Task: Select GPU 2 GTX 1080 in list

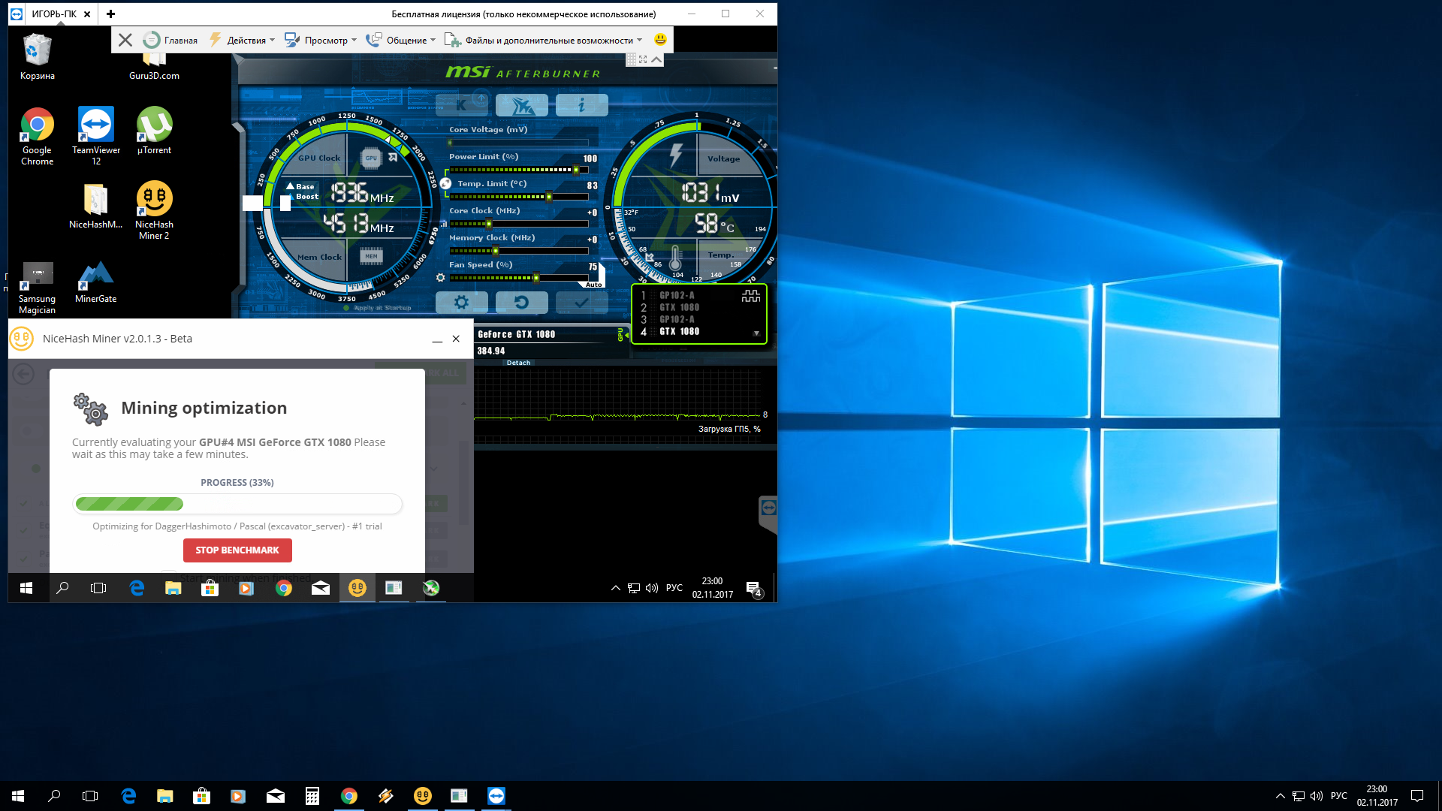Action: pyautogui.click(x=679, y=307)
